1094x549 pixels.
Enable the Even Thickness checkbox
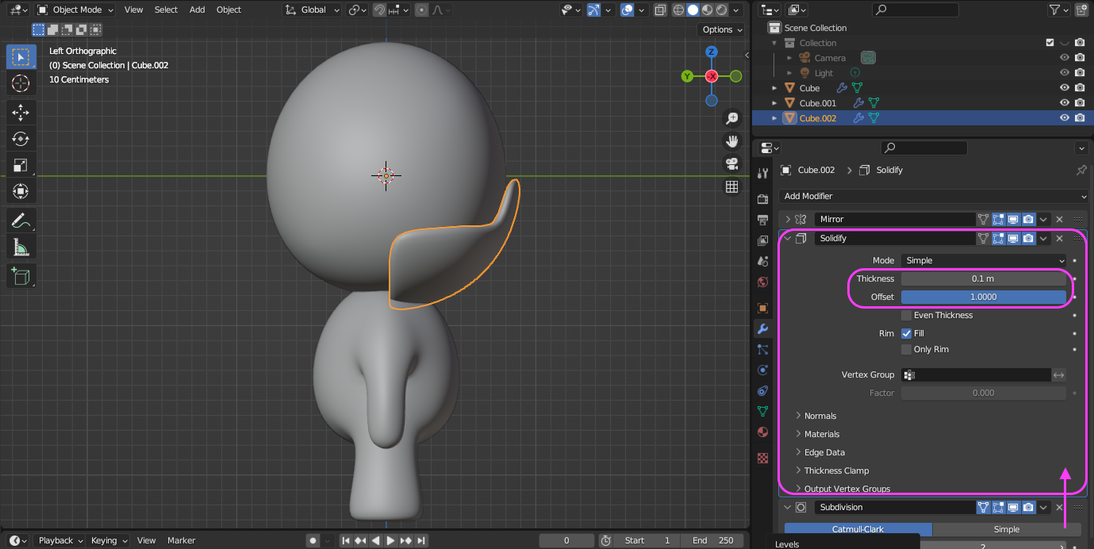click(906, 316)
